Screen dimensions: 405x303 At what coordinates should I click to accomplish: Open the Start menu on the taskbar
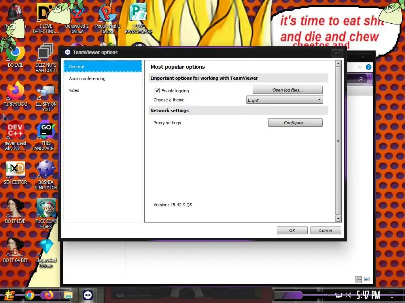tap(9, 295)
